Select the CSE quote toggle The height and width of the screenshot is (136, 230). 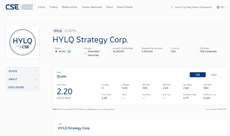198,75
